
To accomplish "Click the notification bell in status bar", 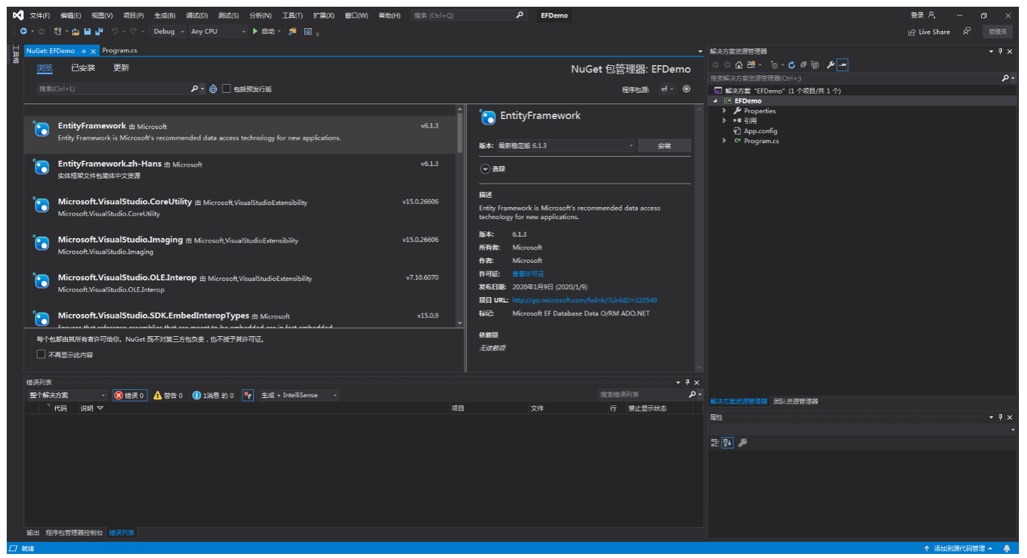I will [x=1007, y=549].
